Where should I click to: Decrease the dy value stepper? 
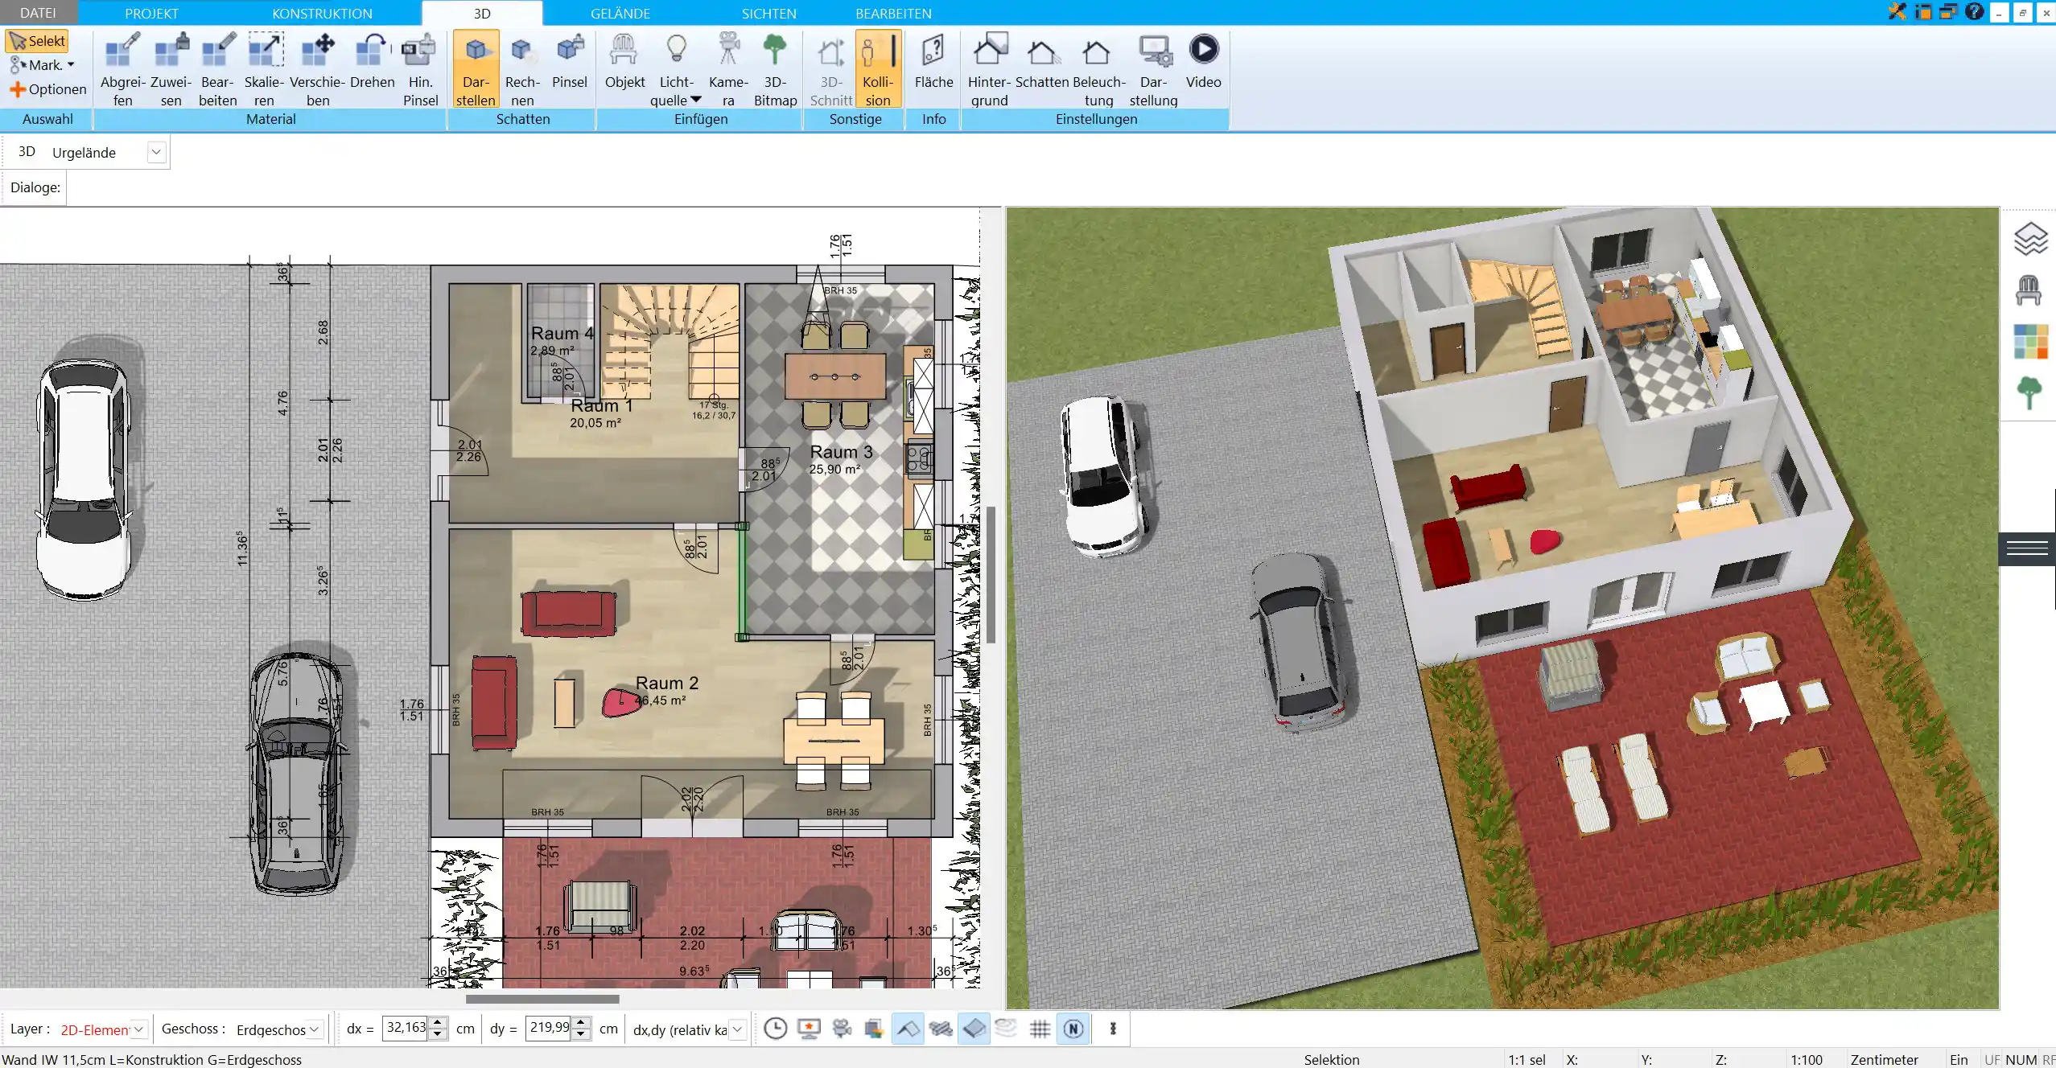(581, 1034)
